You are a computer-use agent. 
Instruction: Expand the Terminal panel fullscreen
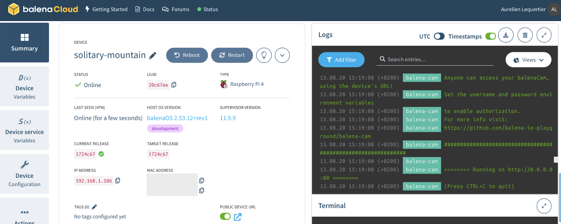click(x=544, y=206)
